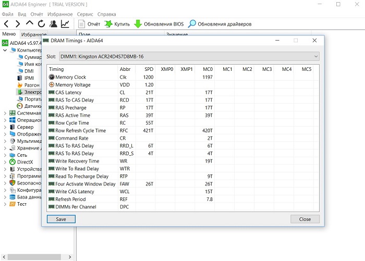Click the База данных icon
The width and height of the screenshot is (365, 261).
pyautogui.click(x=13, y=197)
